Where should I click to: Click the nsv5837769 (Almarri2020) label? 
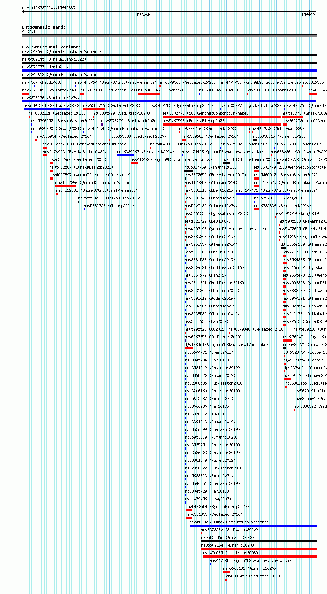[211, 167]
